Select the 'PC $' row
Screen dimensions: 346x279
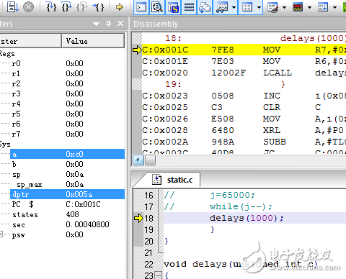point(63,204)
